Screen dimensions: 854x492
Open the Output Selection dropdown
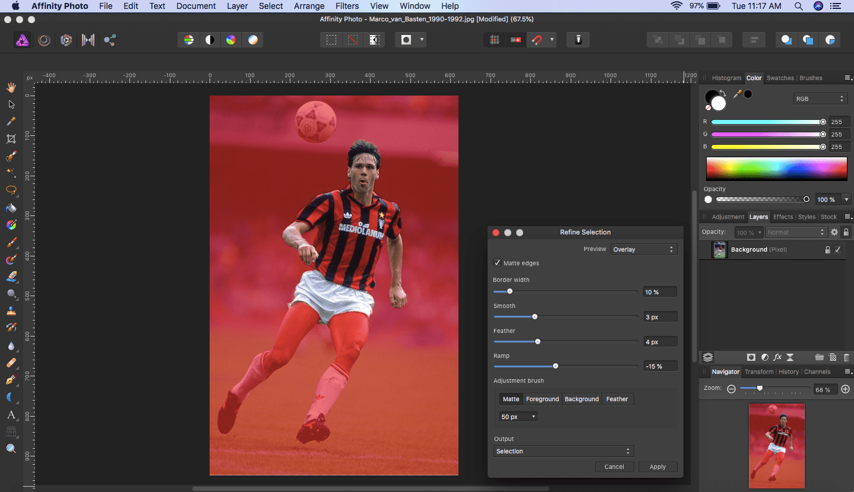(563, 451)
